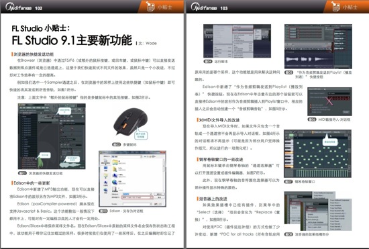This screenshot has width=369, height=249.
Task: Click the 小贴士 notepad icon on page 102
Action: click(150, 6)
